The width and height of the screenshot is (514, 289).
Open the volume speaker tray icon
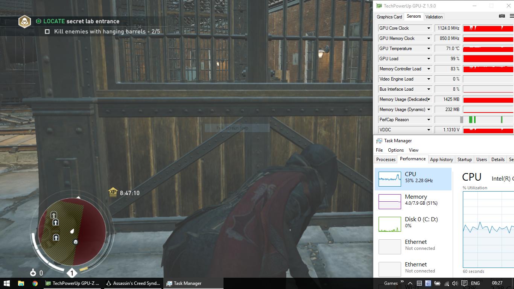click(x=455, y=283)
